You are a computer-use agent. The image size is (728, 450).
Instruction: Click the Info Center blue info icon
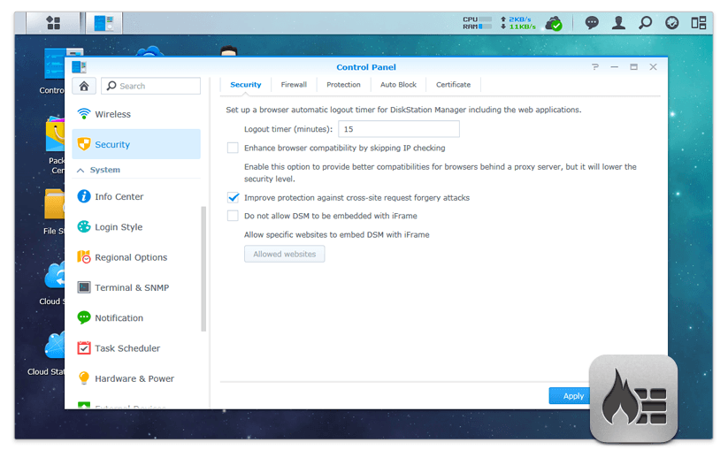click(x=84, y=196)
